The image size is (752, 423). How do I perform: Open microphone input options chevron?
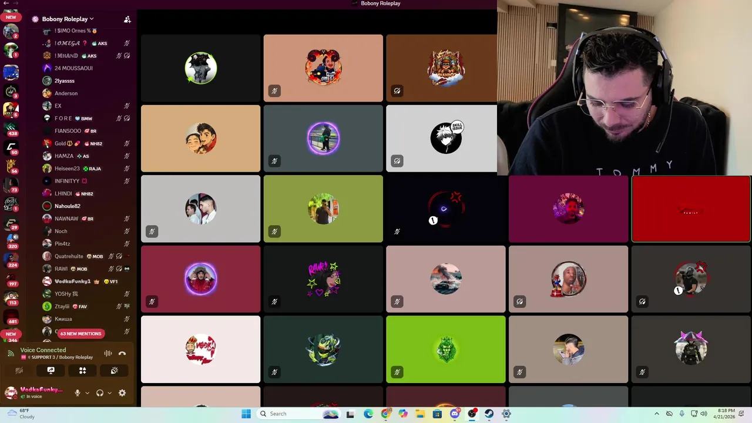click(x=87, y=393)
